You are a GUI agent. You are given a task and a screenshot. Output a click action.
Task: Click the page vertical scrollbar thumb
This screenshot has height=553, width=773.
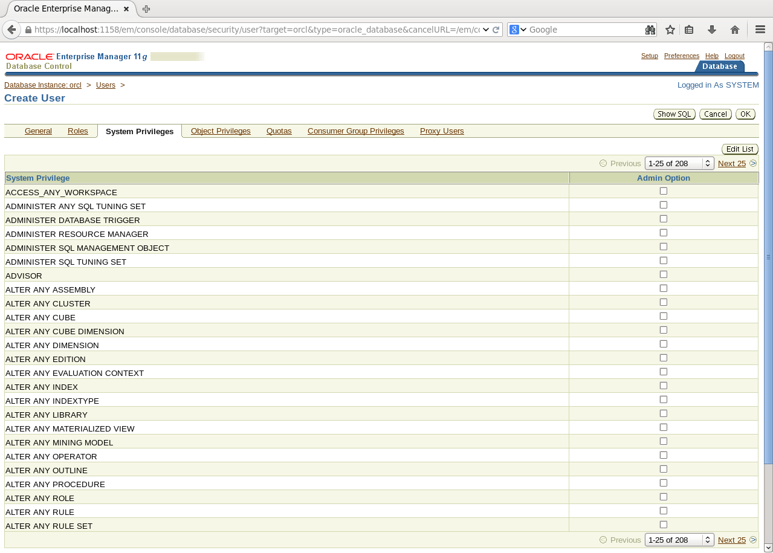(768, 257)
